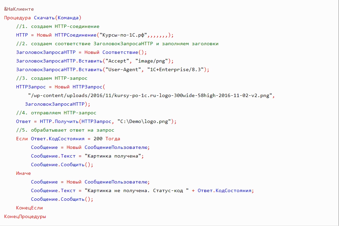Click the string "Курсы-по-1С.рф"

(123, 35)
